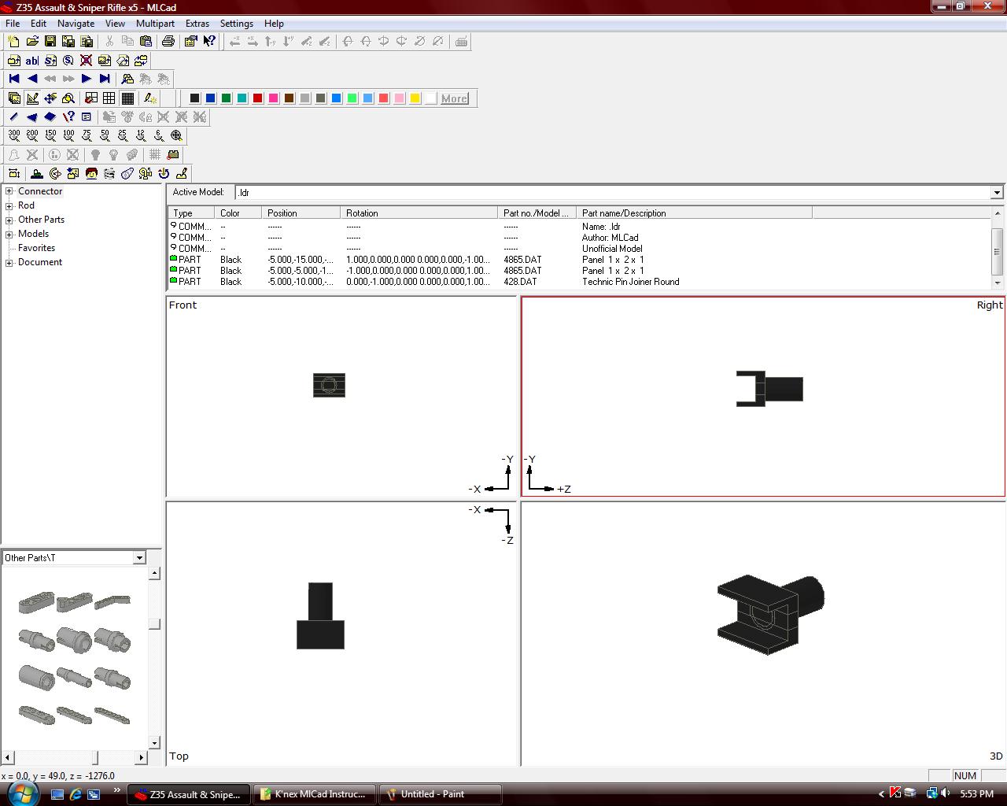Open the minifig generator face icon
The width and height of the screenshot is (1007, 806).
coord(91,173)
